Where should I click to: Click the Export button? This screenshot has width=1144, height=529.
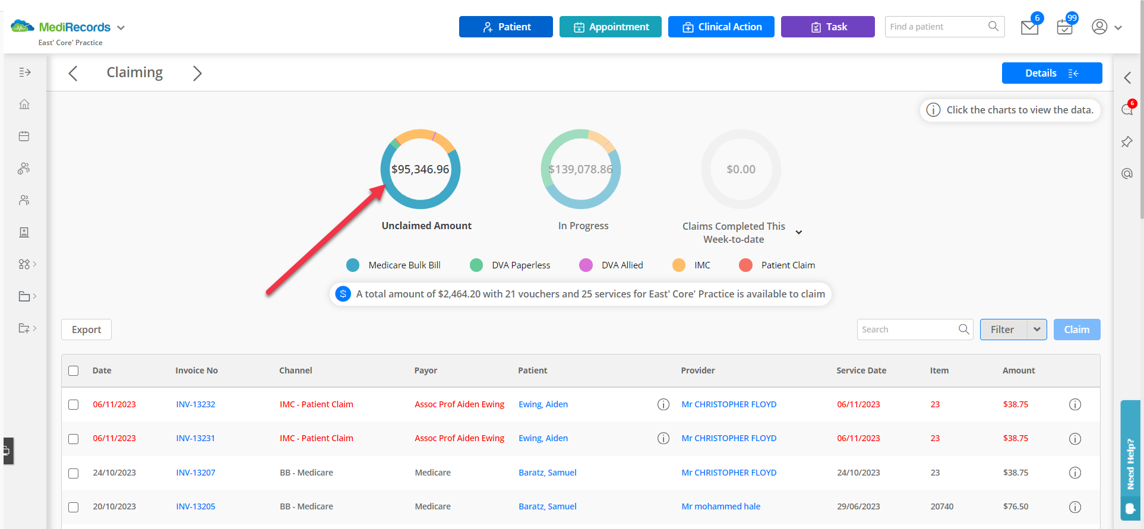tap(87, 330)
